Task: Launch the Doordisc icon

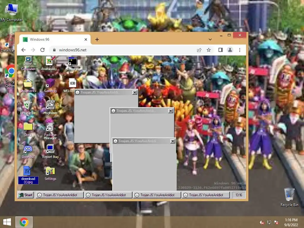Action: click(x=28, y=151)
